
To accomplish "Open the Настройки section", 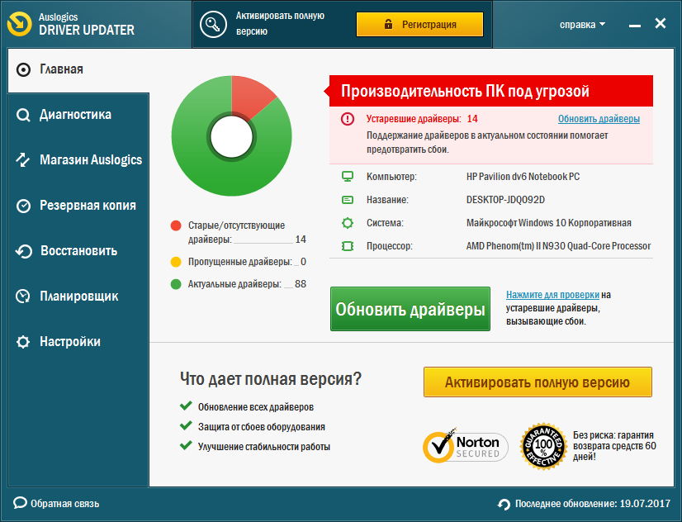I will [x=78, y=342].
